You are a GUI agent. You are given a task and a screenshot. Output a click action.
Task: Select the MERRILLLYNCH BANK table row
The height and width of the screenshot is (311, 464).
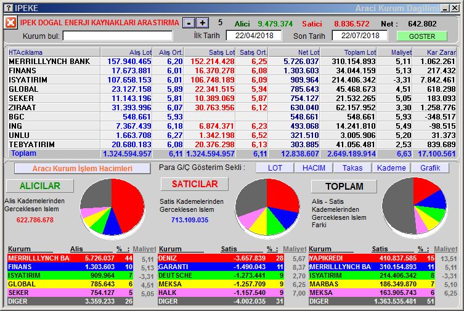[x=232, y=61]
